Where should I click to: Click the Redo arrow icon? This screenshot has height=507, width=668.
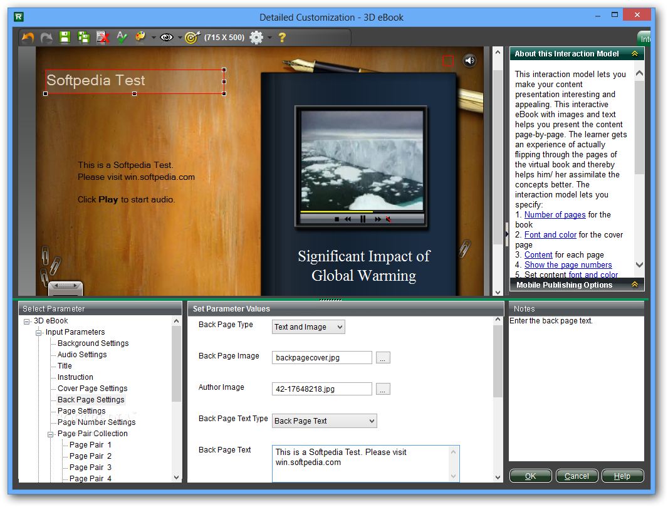click(46, 38)
